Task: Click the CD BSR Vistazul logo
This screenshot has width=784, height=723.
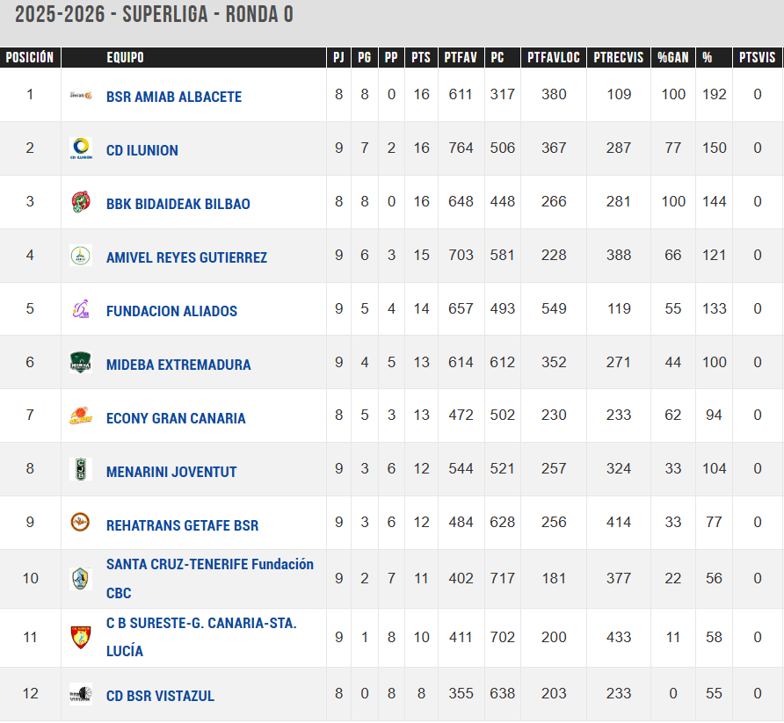Action: (x=81, y=694)
